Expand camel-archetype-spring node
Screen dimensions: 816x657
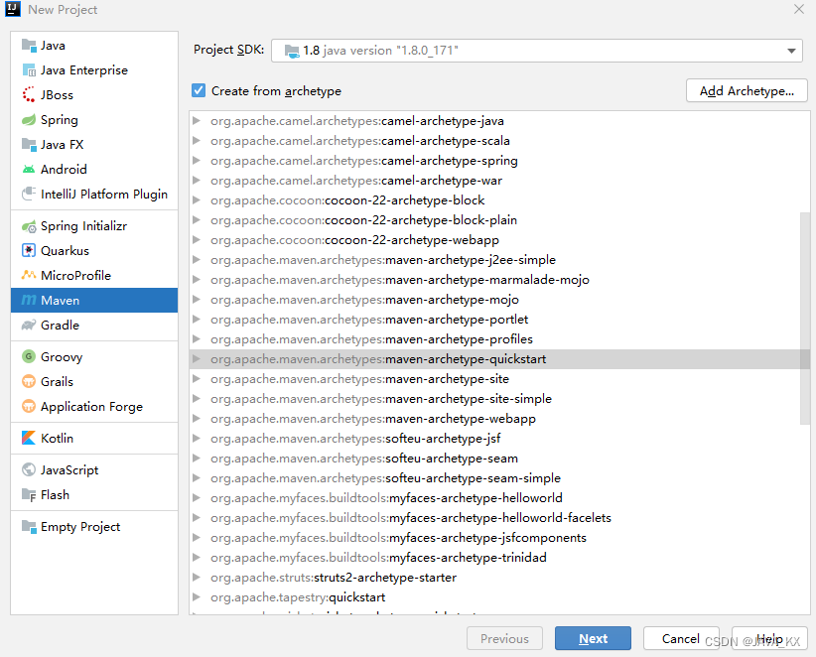pos(197,160)
